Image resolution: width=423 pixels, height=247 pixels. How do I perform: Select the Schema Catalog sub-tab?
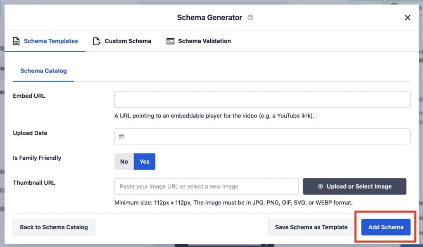click(43, 71)
